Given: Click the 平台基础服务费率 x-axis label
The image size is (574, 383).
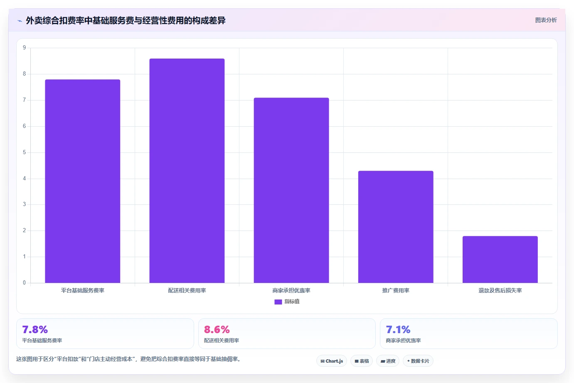Looking at the screenshot, I should pos(83,290).
